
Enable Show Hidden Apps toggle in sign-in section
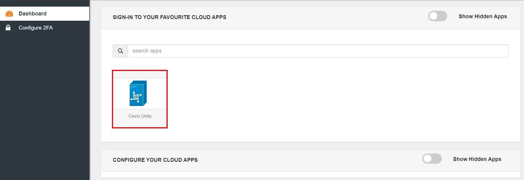(437, 16)
